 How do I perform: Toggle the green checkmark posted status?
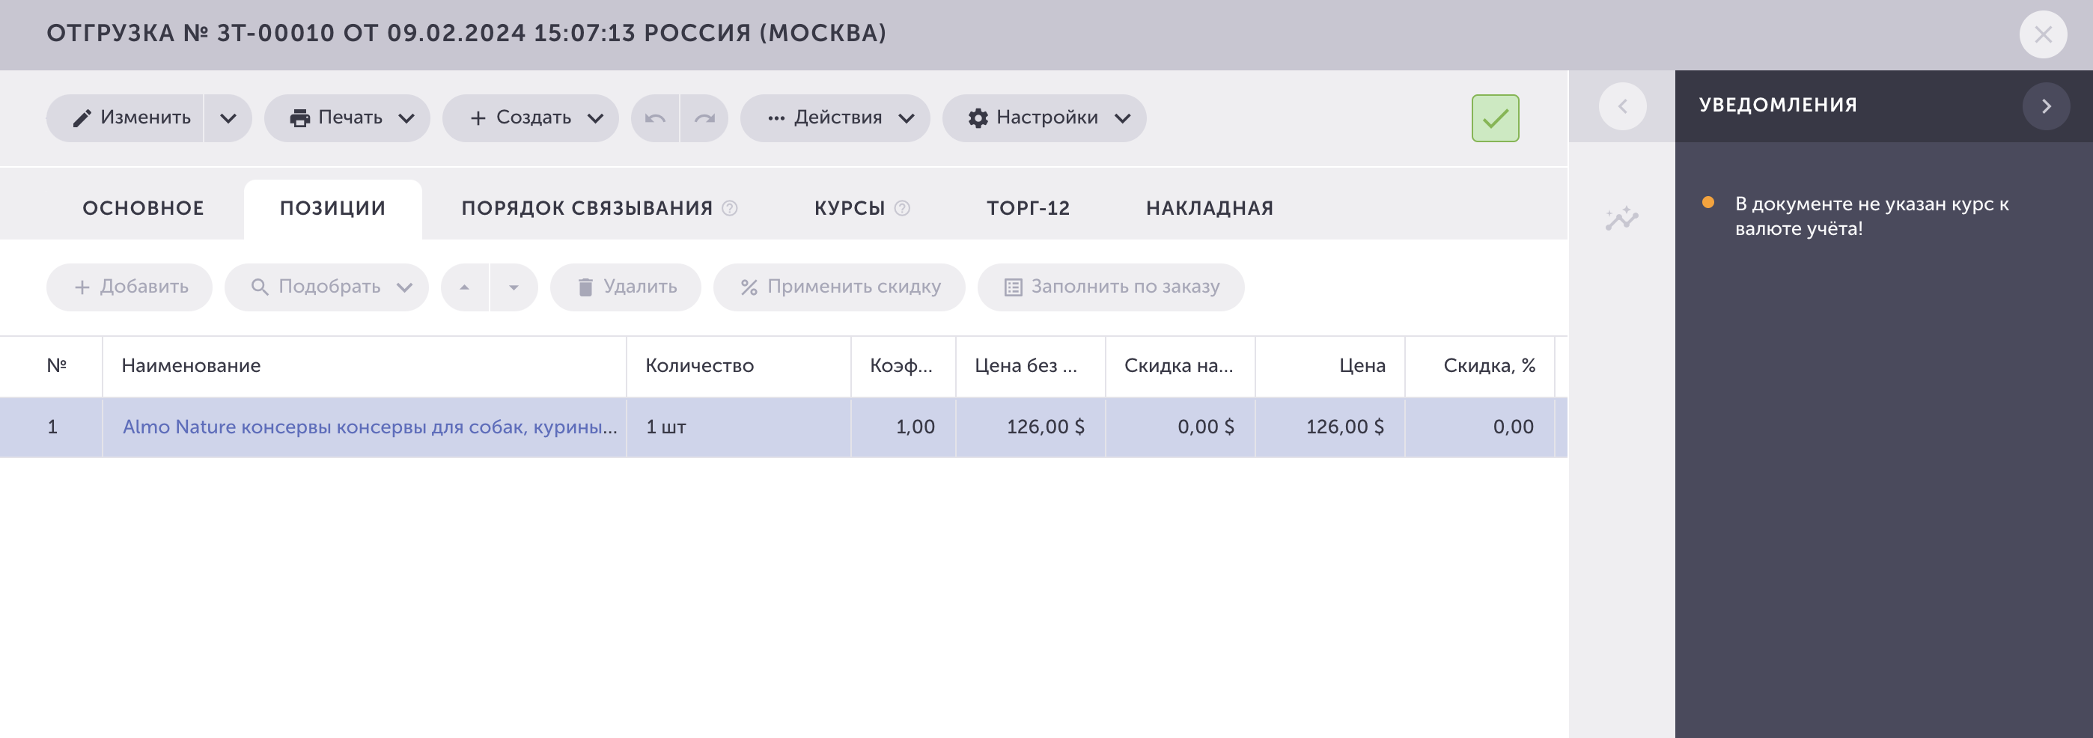(1495, 119)
